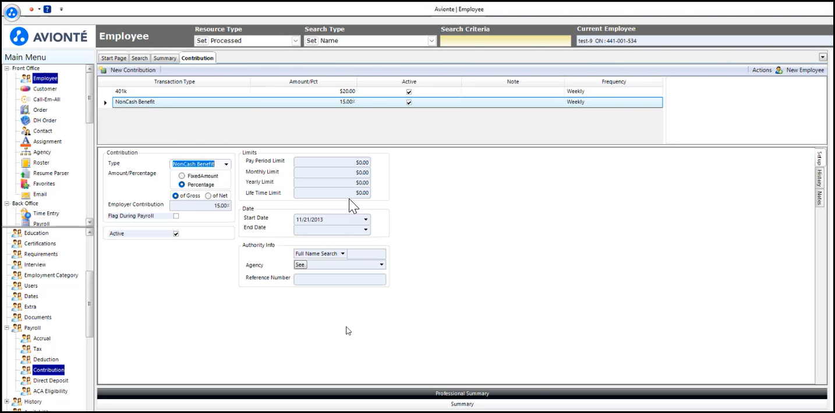The image size is (835, 413).
Task: Open the DH Order icon
Action: [x=26, y=120]
